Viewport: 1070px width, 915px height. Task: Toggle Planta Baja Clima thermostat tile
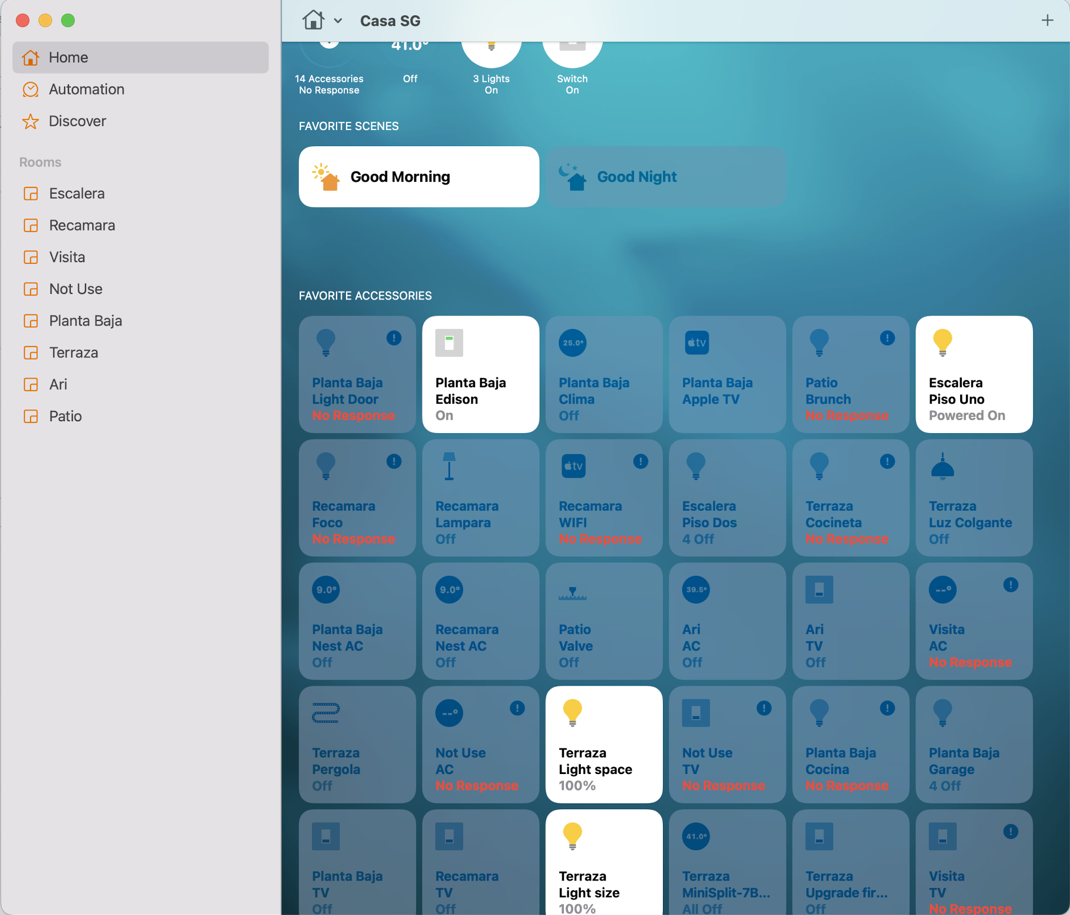604,374
